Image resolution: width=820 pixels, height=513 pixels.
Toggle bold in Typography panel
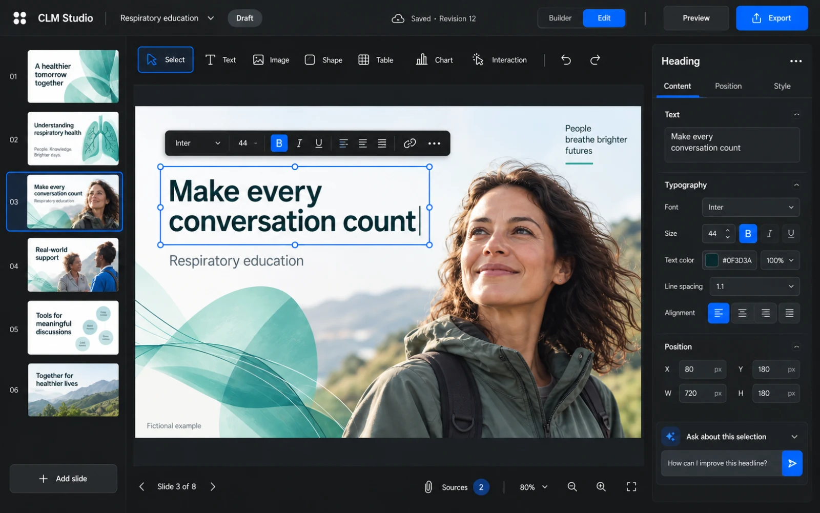(748, 234)
